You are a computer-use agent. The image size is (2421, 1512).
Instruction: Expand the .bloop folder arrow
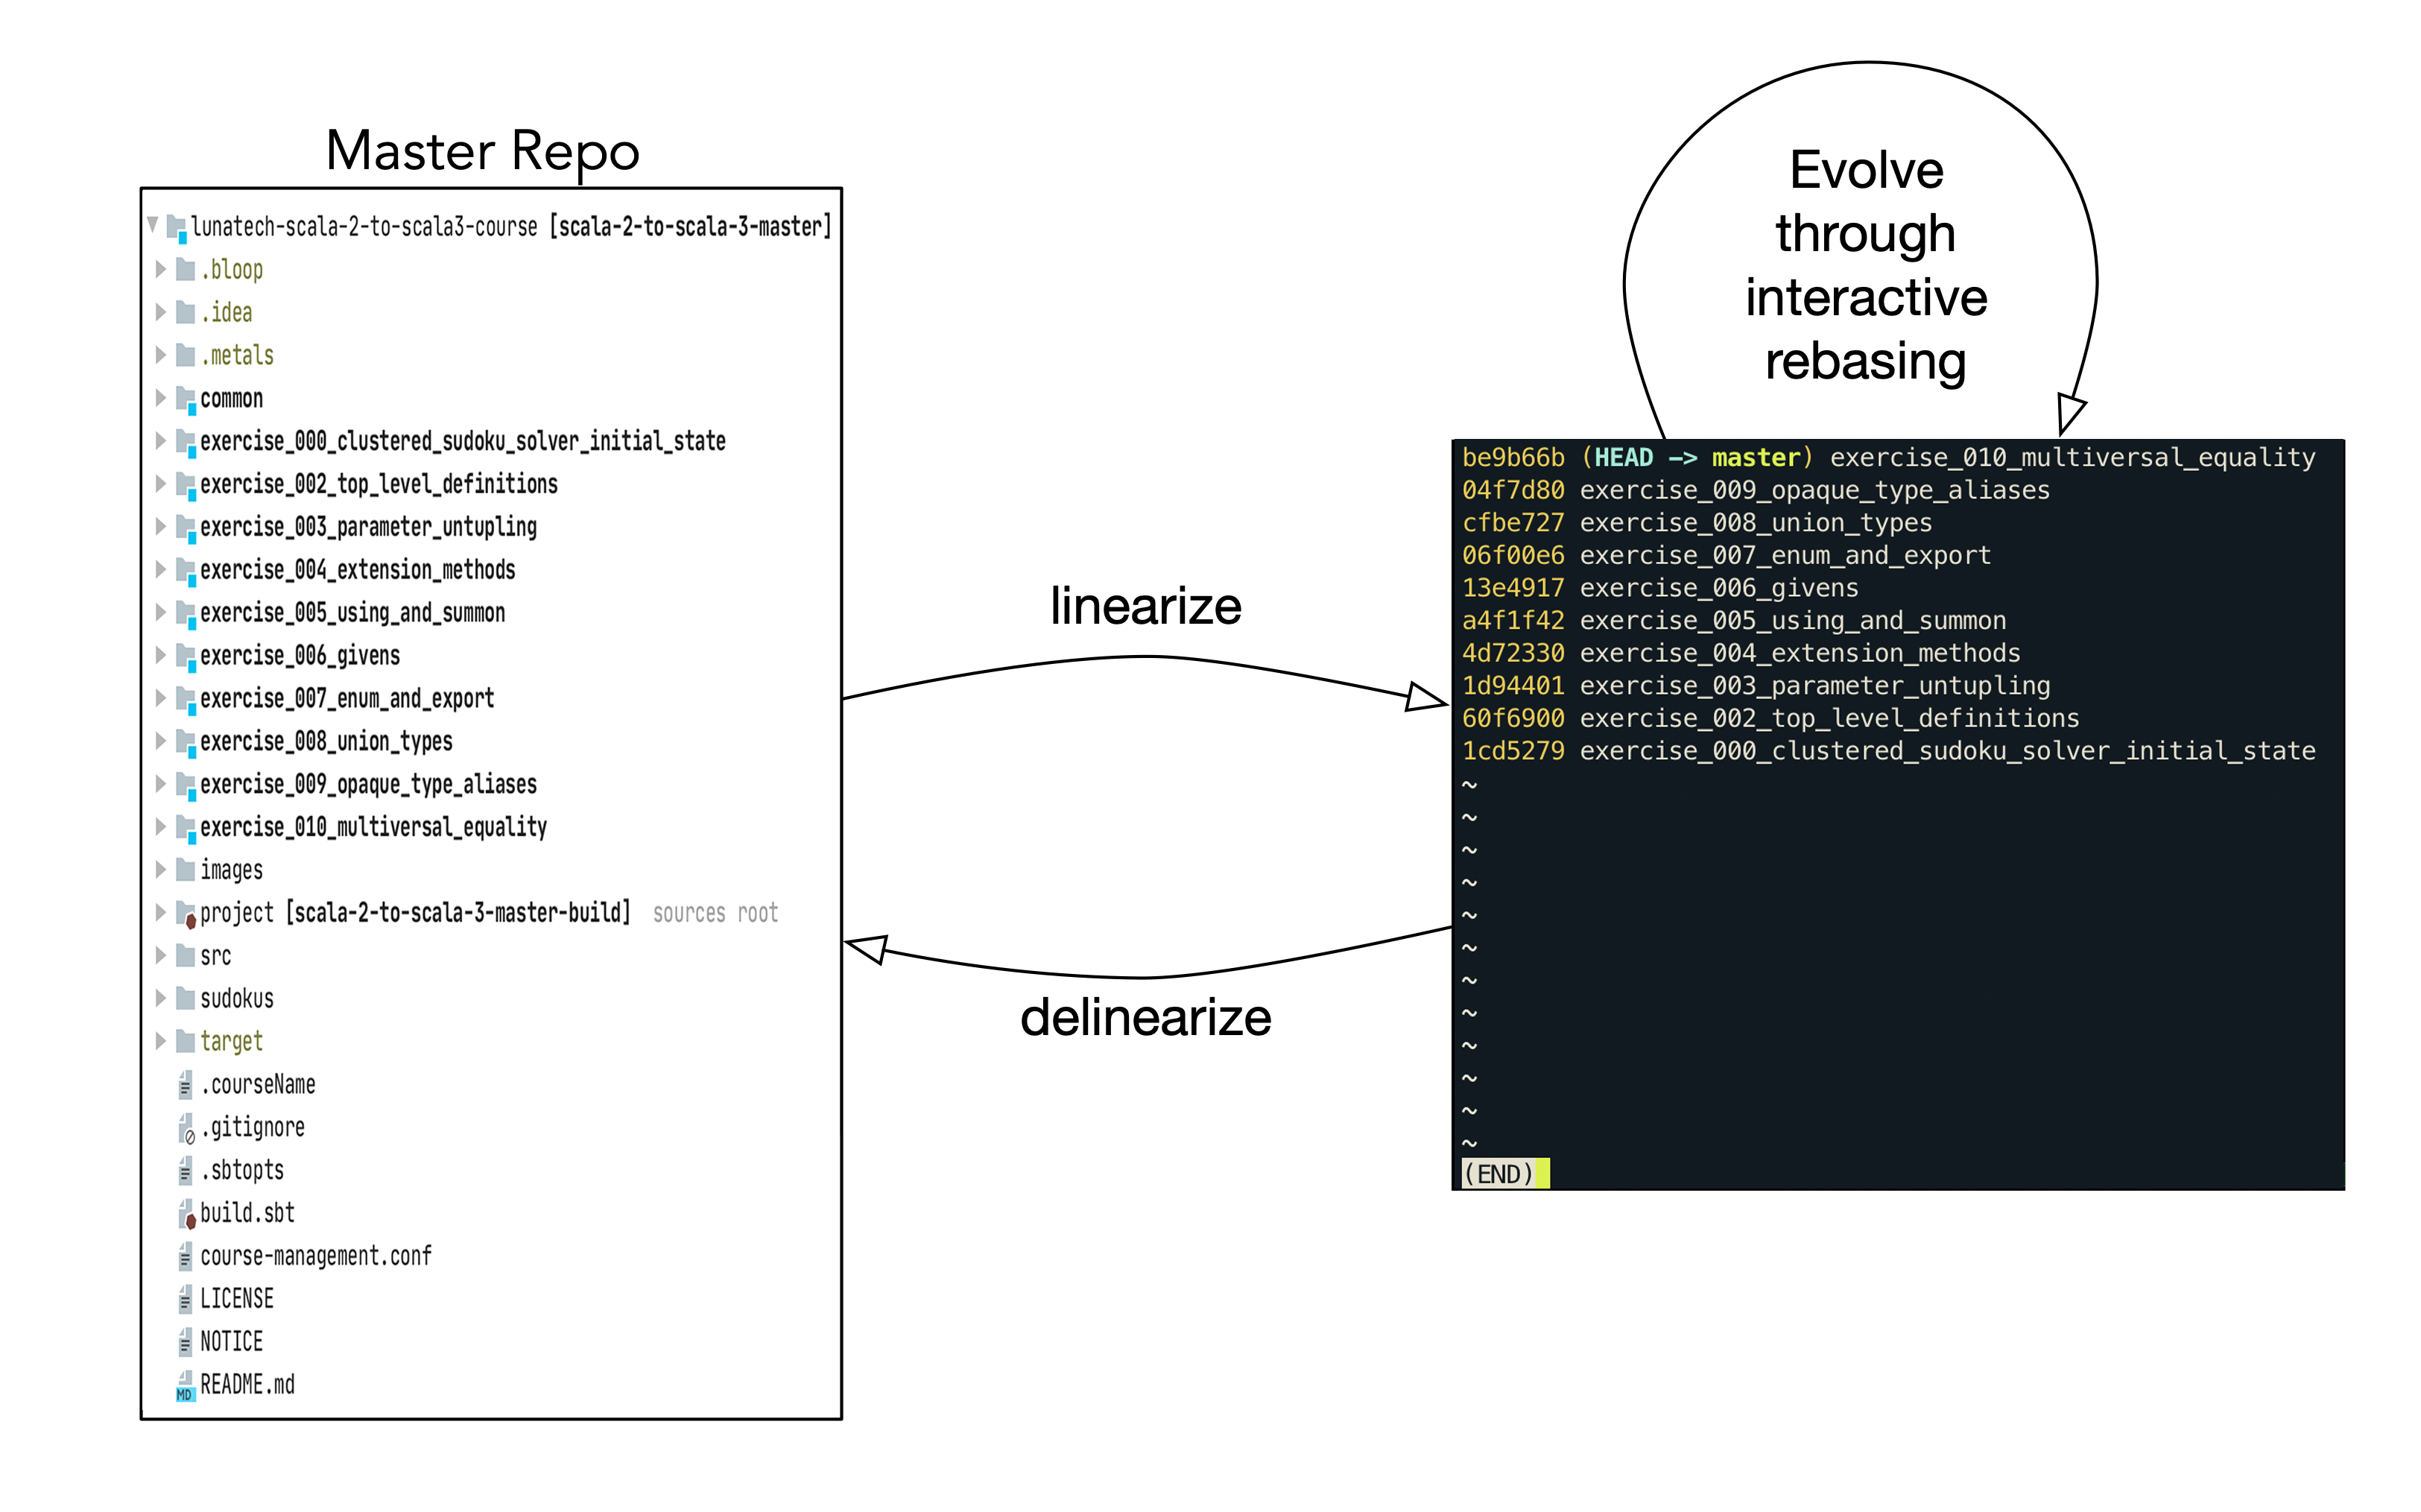pyautogui.click(x=160, y=269)
